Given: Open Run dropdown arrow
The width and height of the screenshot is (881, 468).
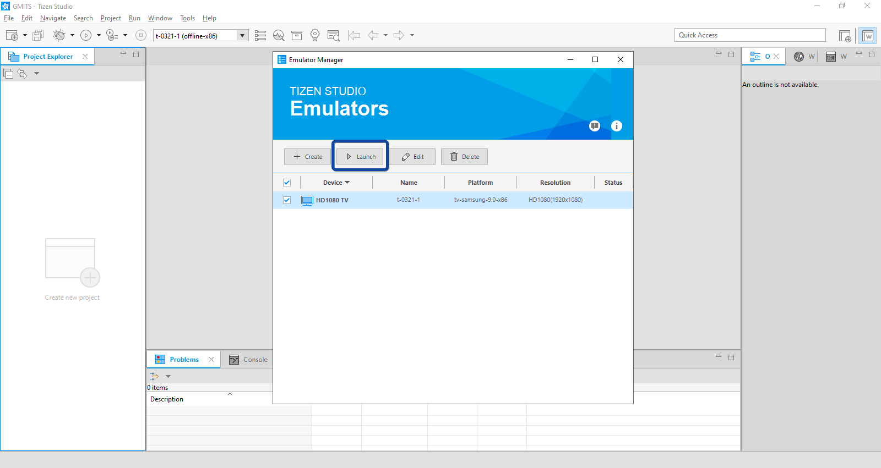Looking at the screenshot, I should (x=99, y=35).
